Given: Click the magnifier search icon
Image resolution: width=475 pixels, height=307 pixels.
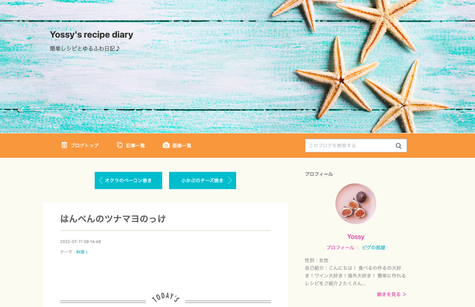Looking at the screenshot, I should pos(398,146).
